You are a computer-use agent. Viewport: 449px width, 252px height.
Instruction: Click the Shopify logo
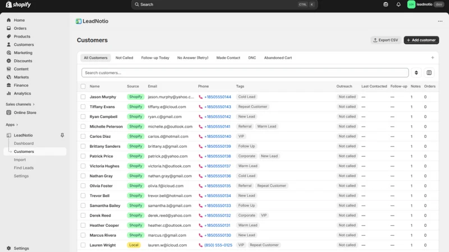point(18,4)
